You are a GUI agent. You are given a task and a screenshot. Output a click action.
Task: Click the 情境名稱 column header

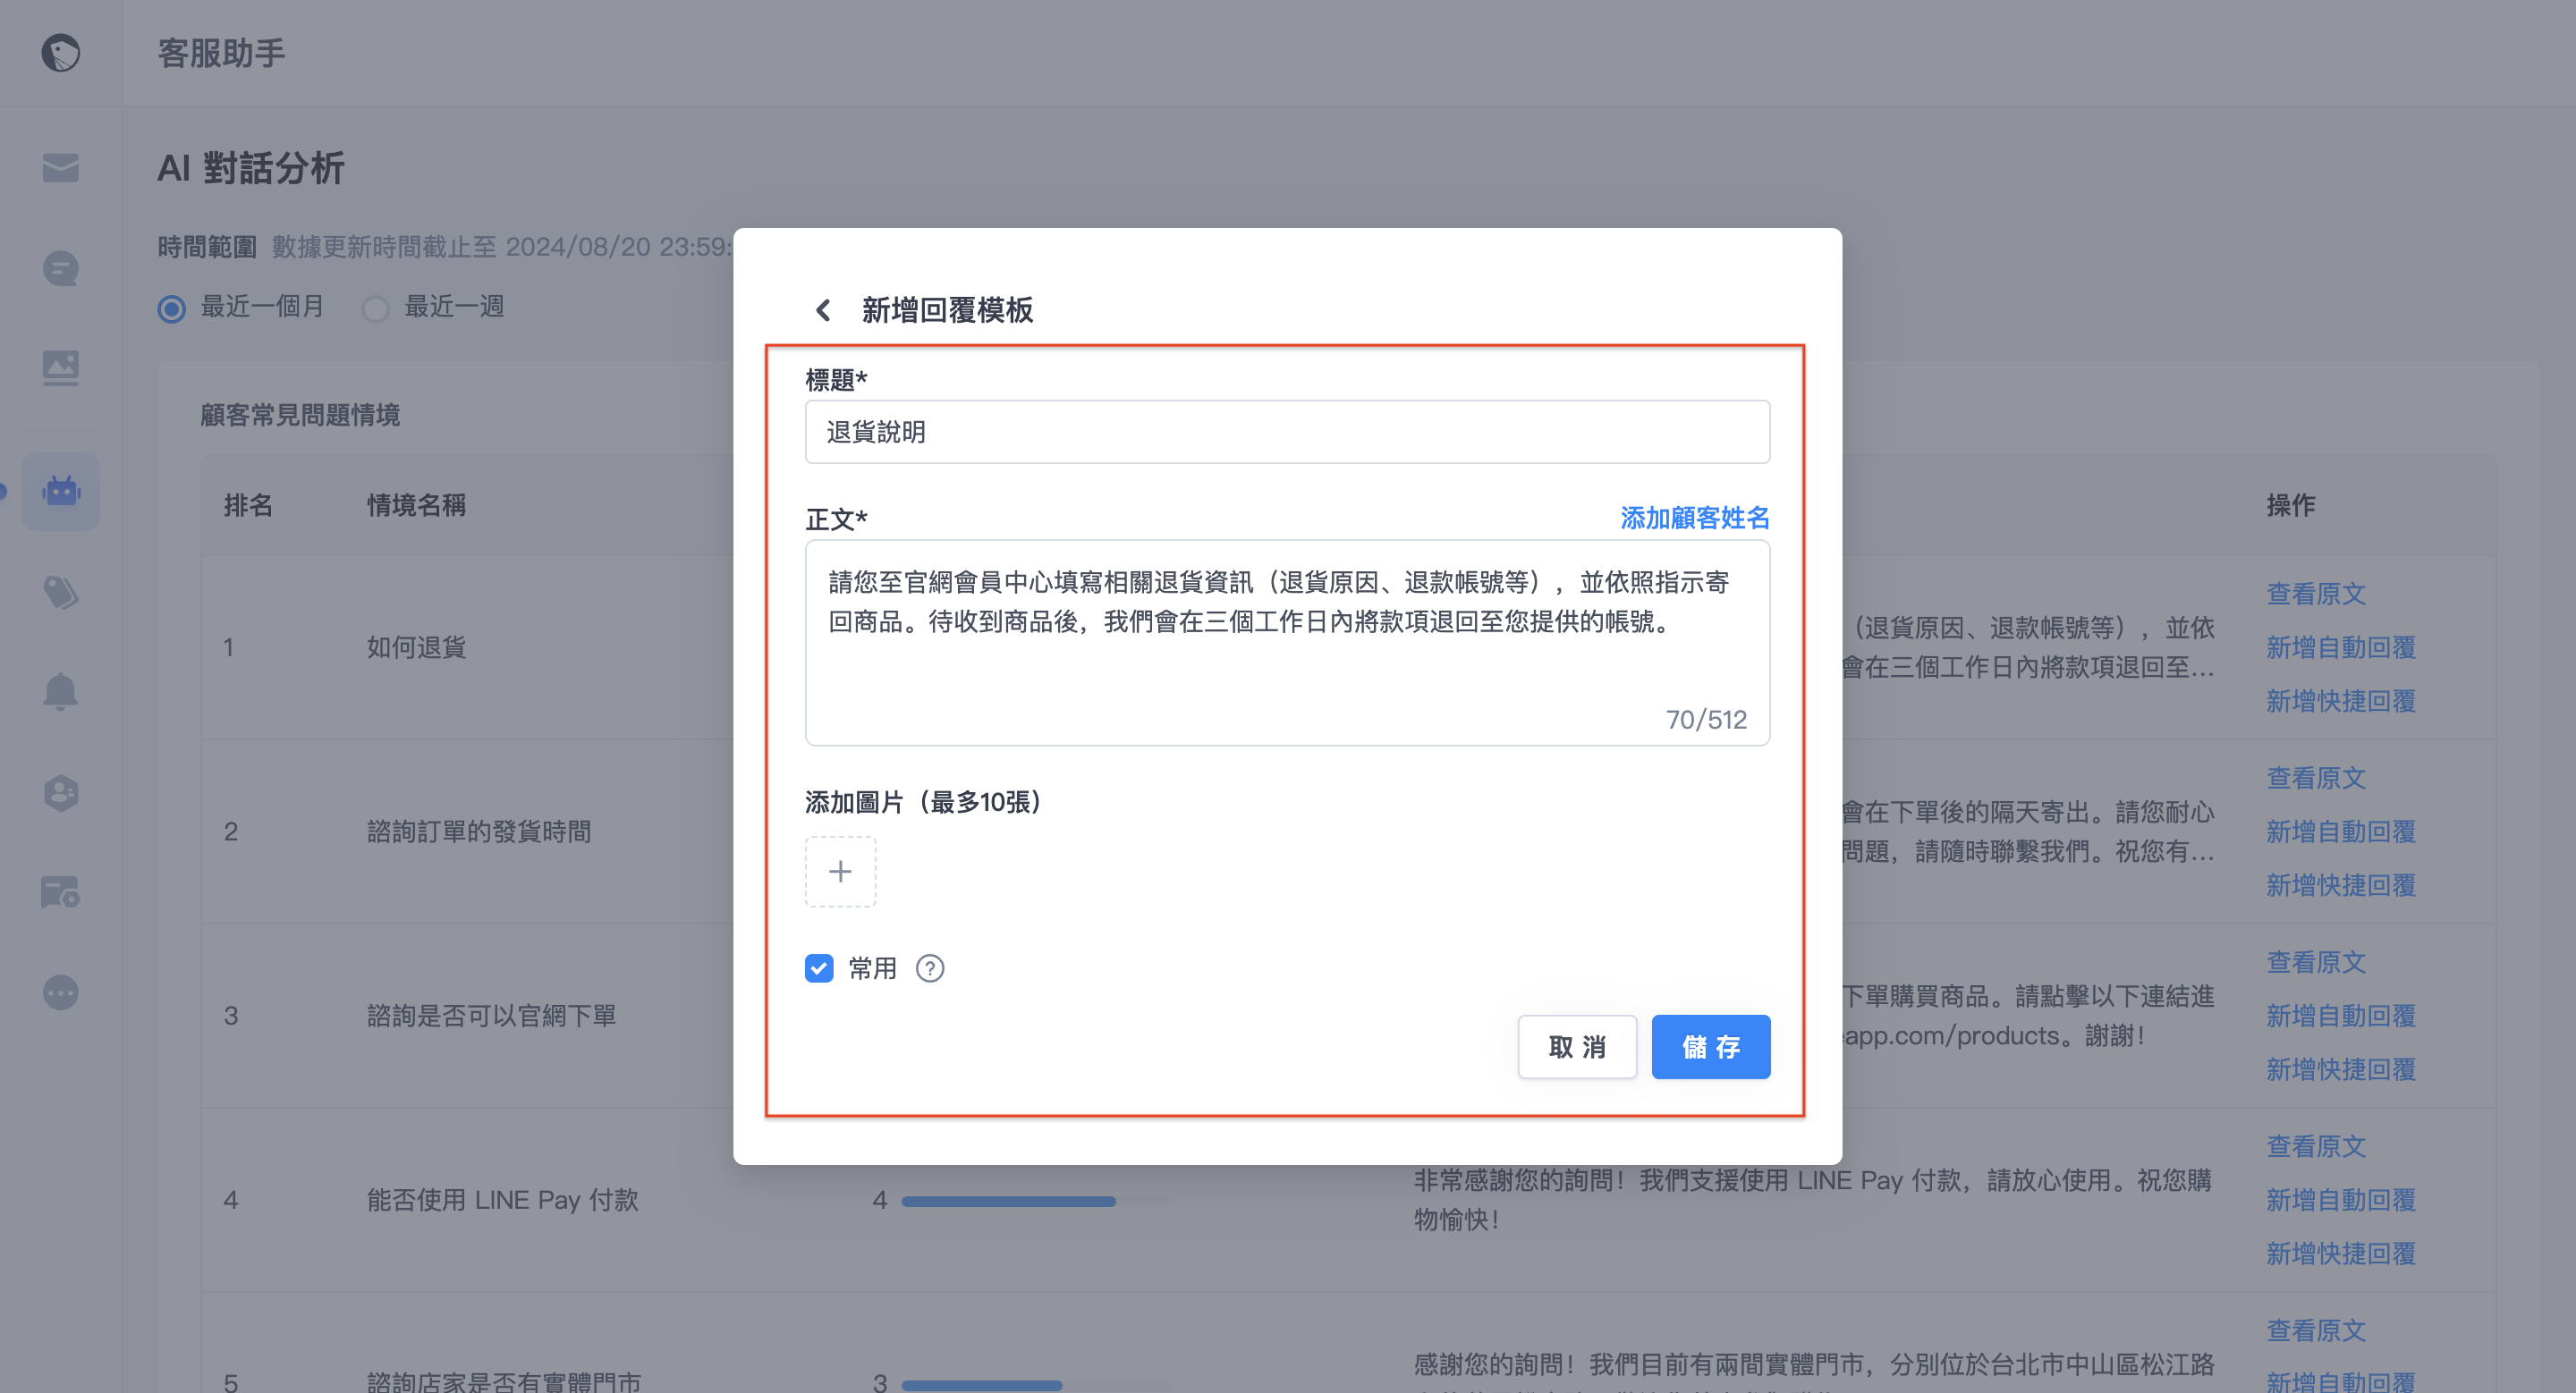416,506
